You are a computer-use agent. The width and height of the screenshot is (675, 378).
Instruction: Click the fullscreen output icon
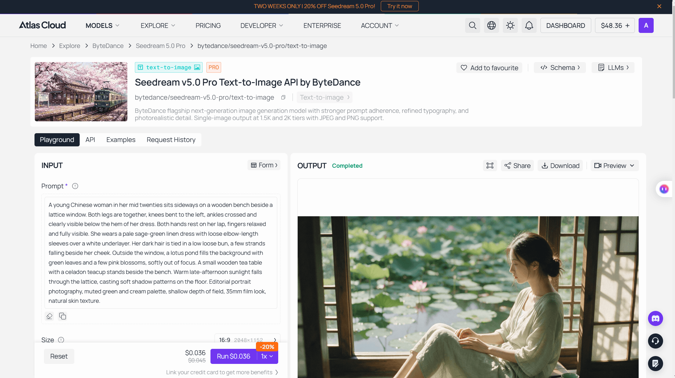[x=490, y=165]
